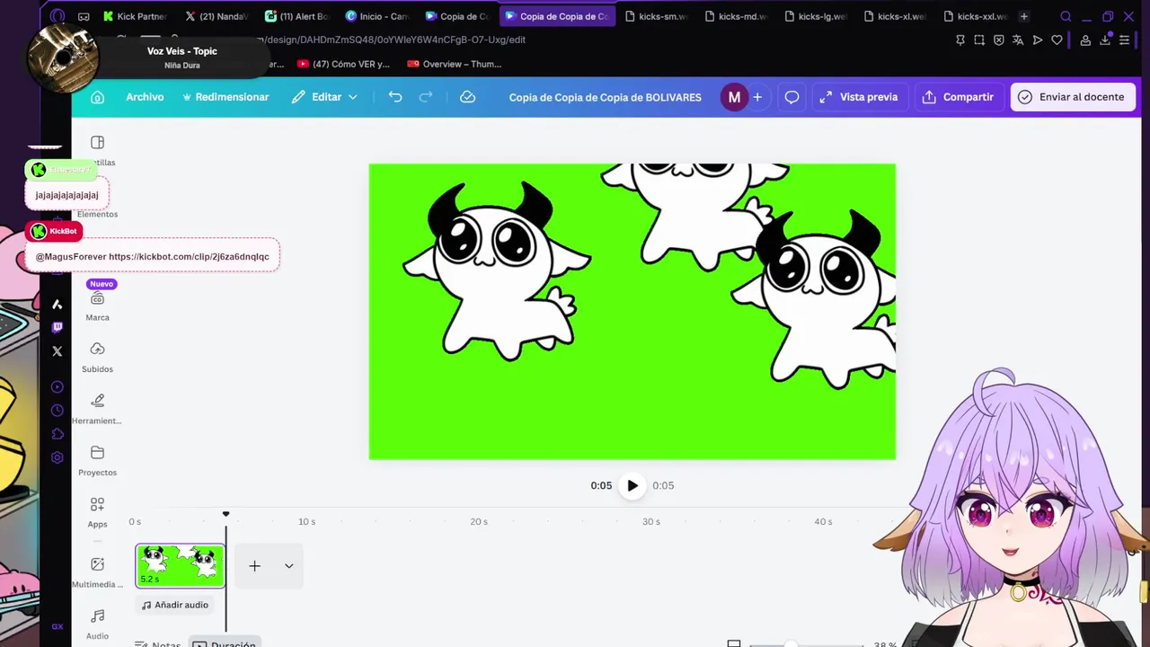
Task: Open the Multimedia panel
Action: (97, 572)
